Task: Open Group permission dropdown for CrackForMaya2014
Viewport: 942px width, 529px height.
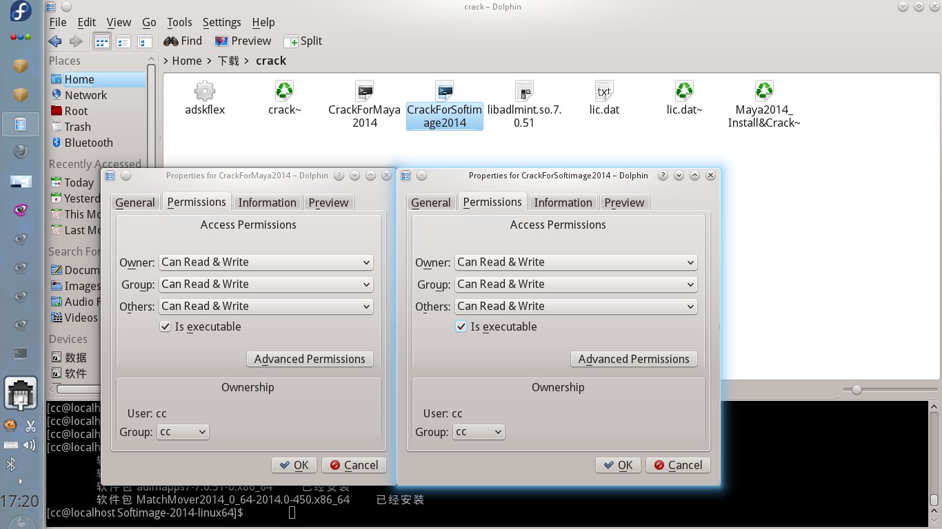Action: (265, 284)
